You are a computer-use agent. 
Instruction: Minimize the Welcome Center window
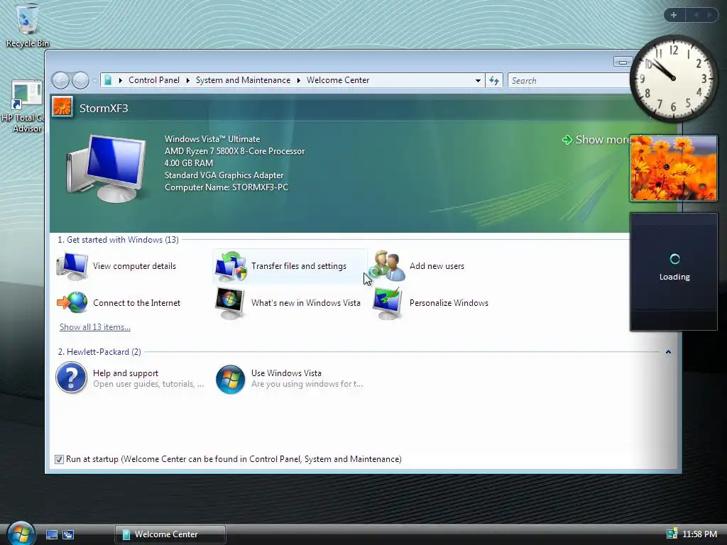click(623, 62)
